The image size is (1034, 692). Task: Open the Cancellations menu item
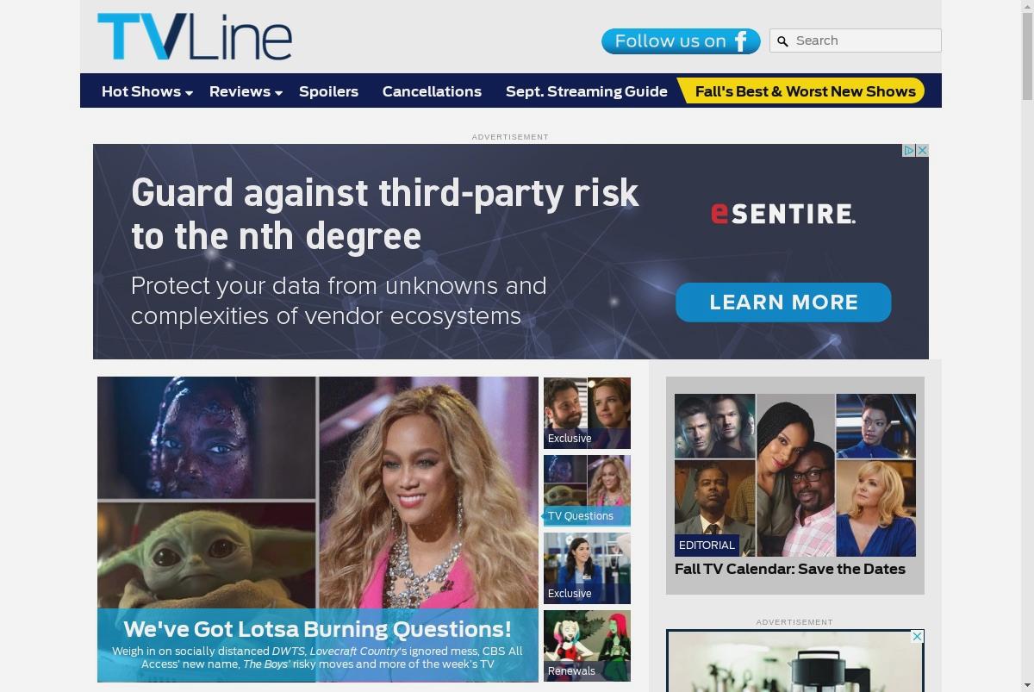point(432,91)
